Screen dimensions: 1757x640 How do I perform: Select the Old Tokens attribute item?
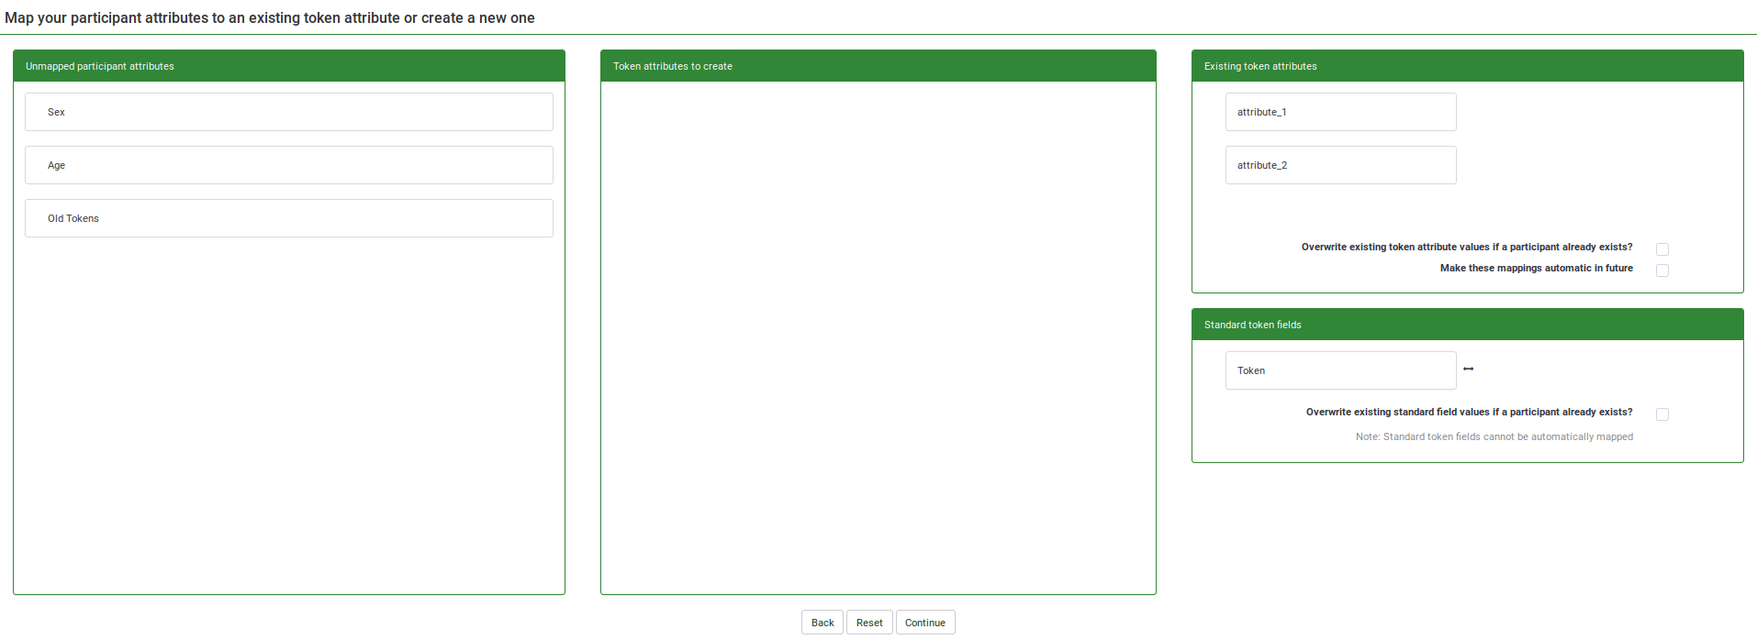click(288, 218)
